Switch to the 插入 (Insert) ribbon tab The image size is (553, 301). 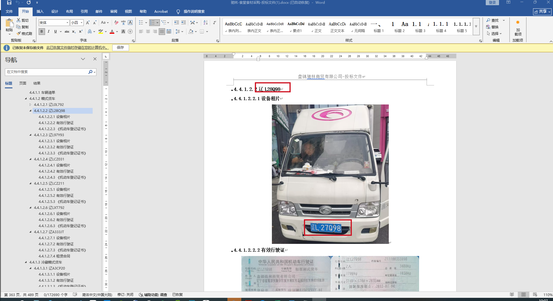click(x=40, y=12)
